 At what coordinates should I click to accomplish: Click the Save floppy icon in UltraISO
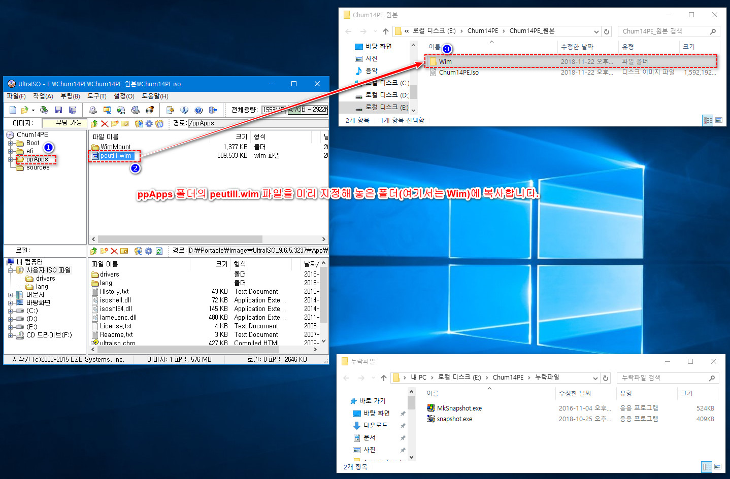point(58,110)
